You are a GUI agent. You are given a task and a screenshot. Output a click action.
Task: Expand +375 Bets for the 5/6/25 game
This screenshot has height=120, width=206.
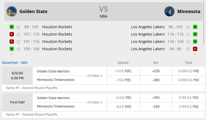(x=94, y=76)
